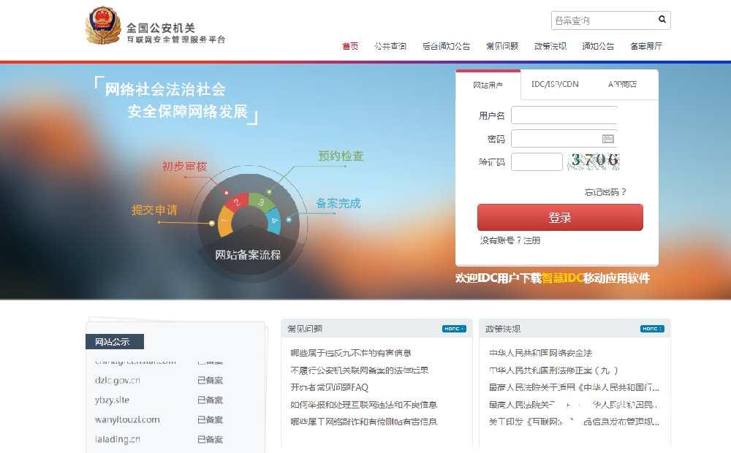Screen dimensions: 731x453
Task: Click the green segment 3 in the flow chart
Action: pos(261,201)
